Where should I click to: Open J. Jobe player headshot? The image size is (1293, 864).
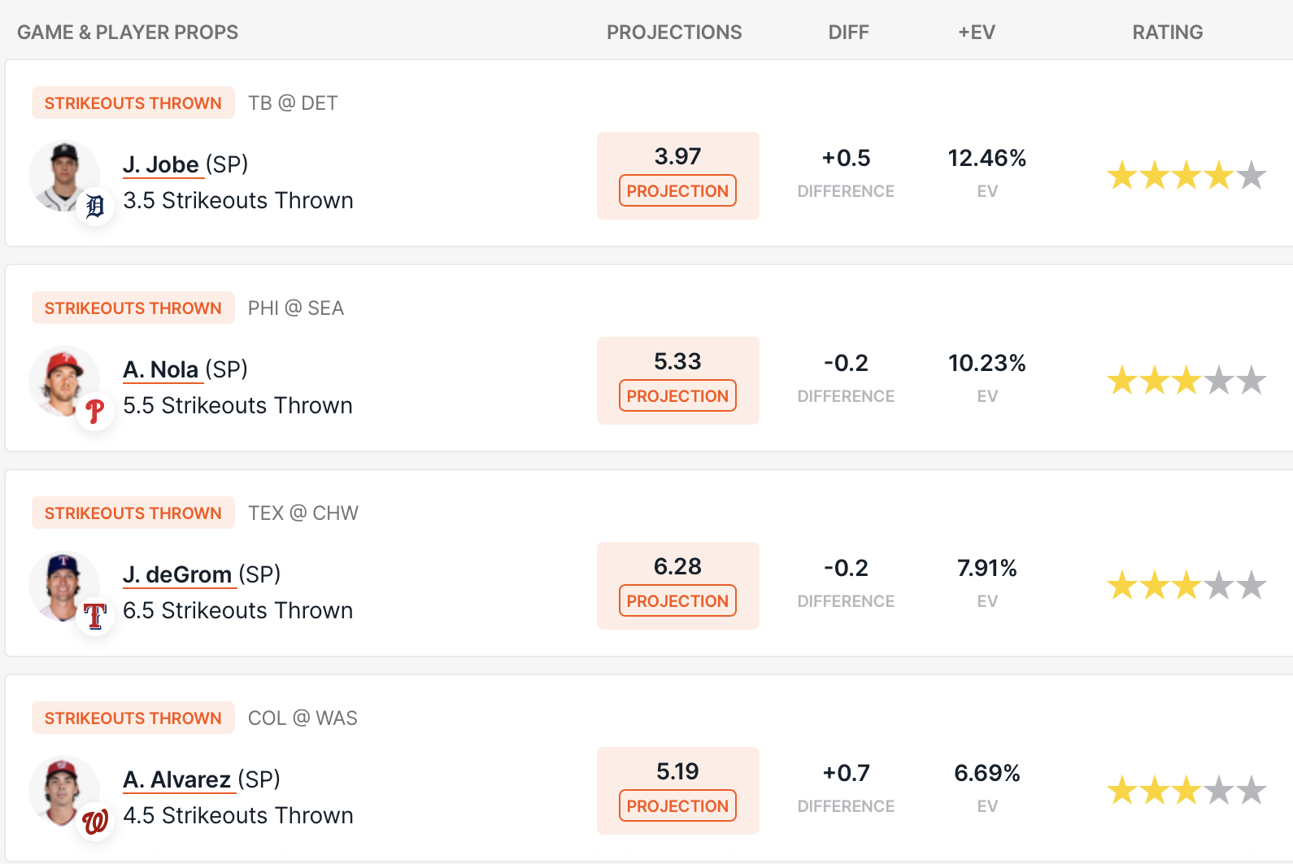pos(63,177)
